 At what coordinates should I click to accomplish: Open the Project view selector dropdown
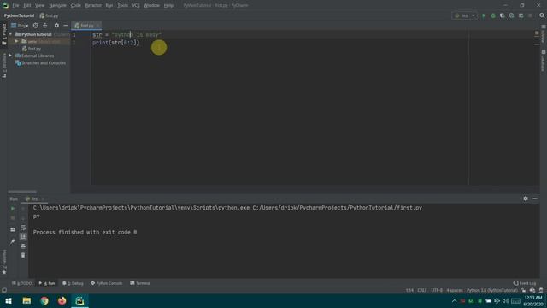pos(20,26)
